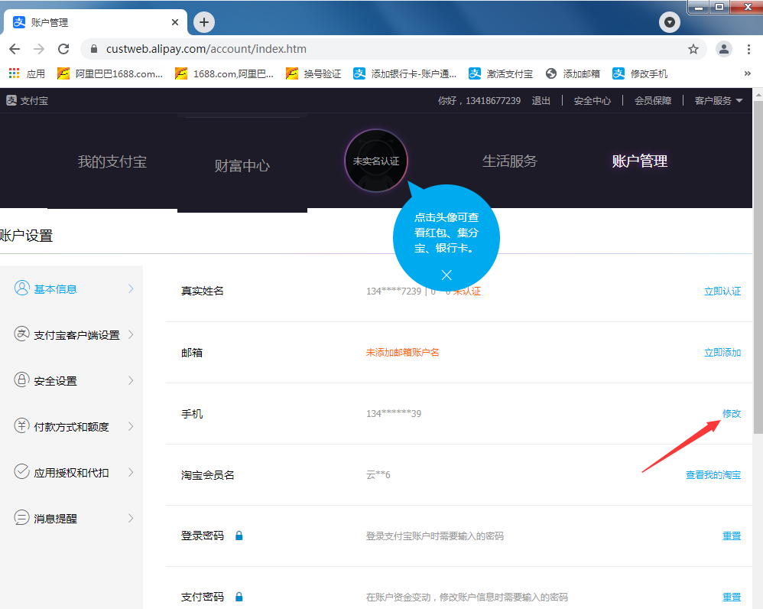Close the blue tooltip bubble X
This screenshot has height=609, width=763.
446,275
